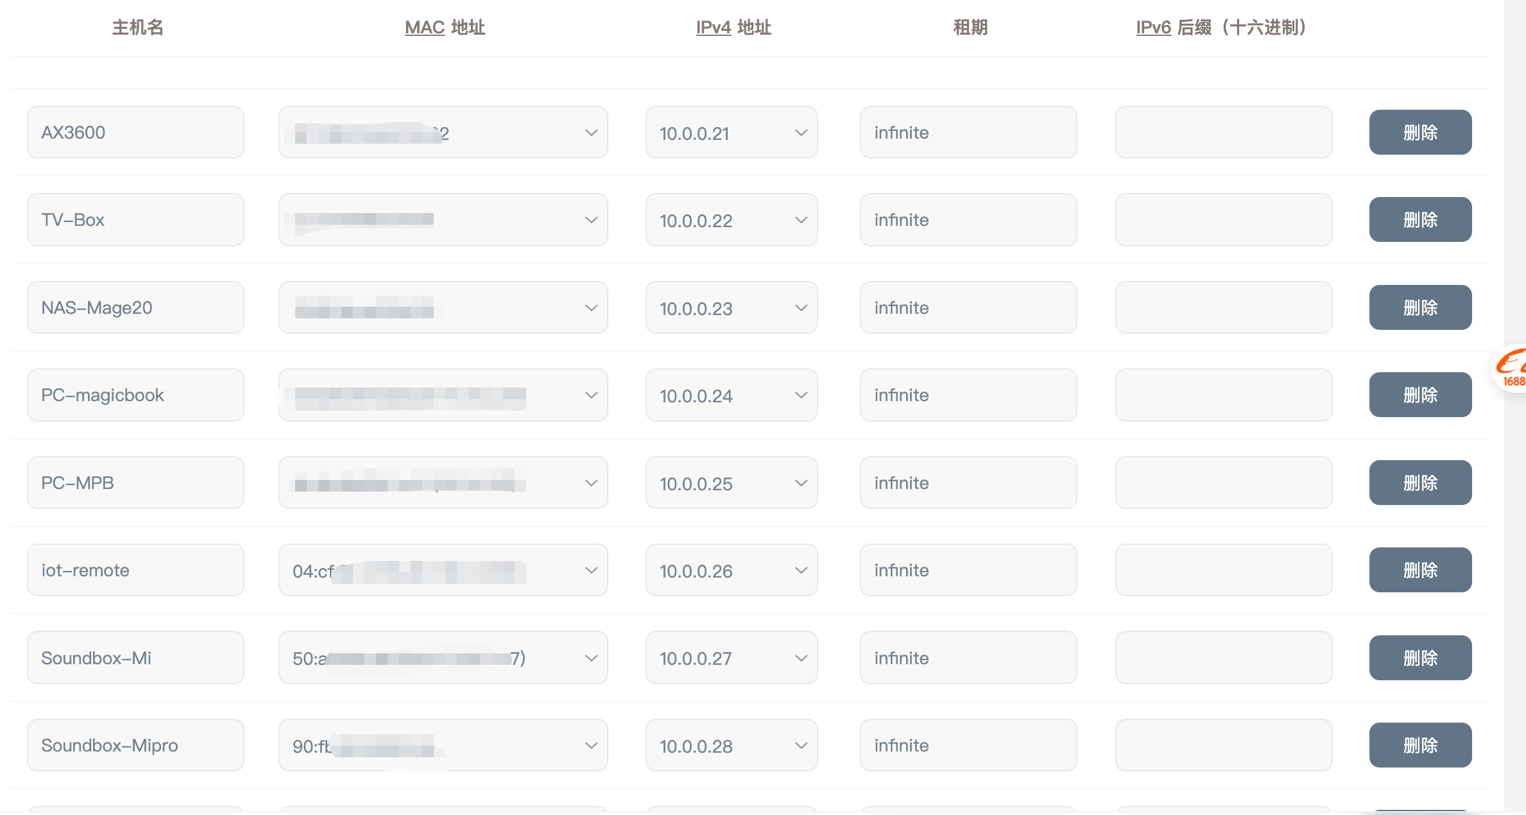Screen dimensions: 1526x815
Task: Click the IPv4 地址 column header link
Action: click(733, 28)
